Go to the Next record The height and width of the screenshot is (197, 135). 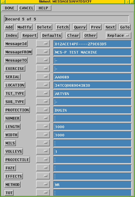(x=110, y=27)
